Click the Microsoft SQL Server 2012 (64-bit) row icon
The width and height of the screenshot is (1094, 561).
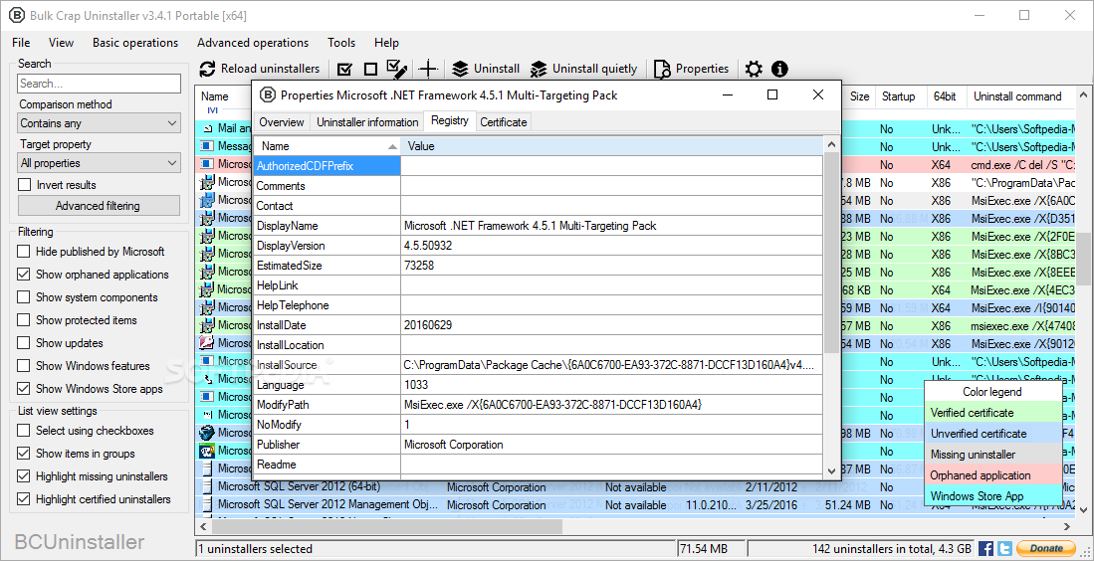[207, 486]
